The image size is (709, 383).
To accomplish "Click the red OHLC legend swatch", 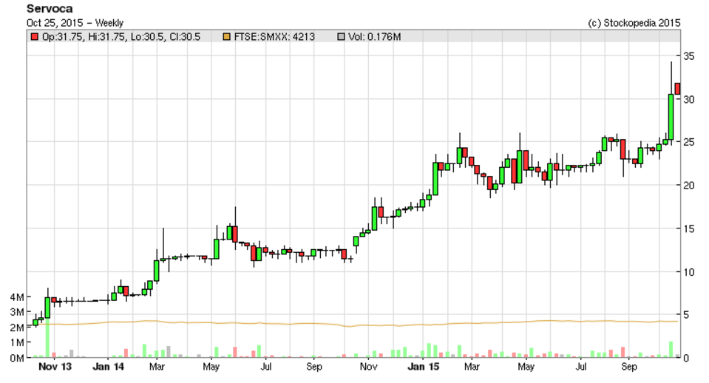I will (x=34, y=37).
